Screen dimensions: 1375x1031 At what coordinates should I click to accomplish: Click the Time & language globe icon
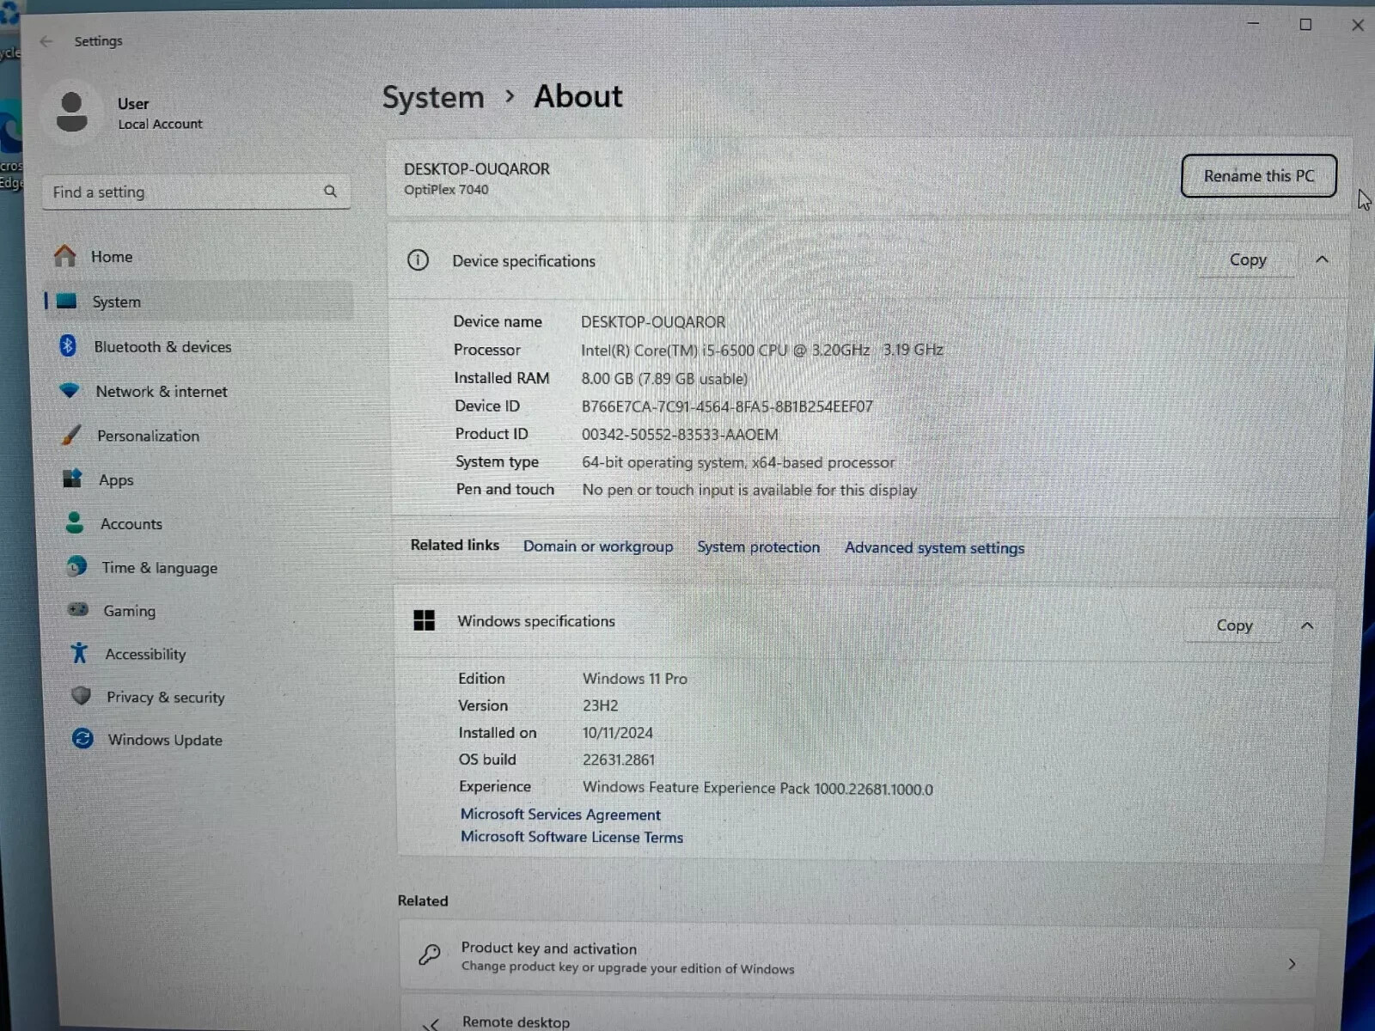point(76,566)
